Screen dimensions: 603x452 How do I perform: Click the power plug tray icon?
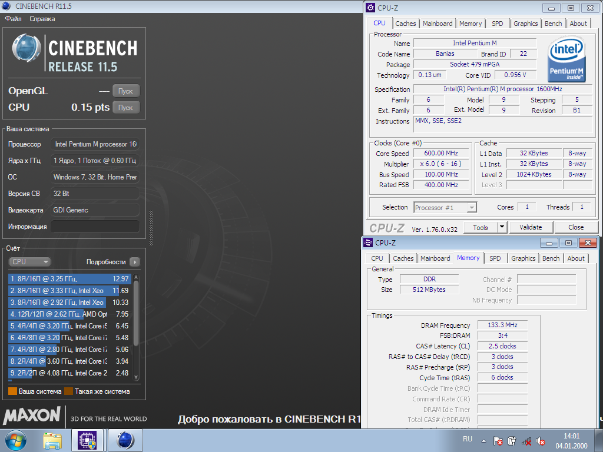tap(512, 441)
